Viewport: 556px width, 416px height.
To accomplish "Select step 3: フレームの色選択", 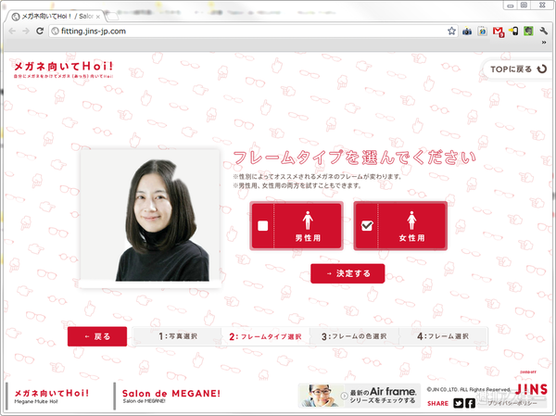I will (x=354, y=336).
